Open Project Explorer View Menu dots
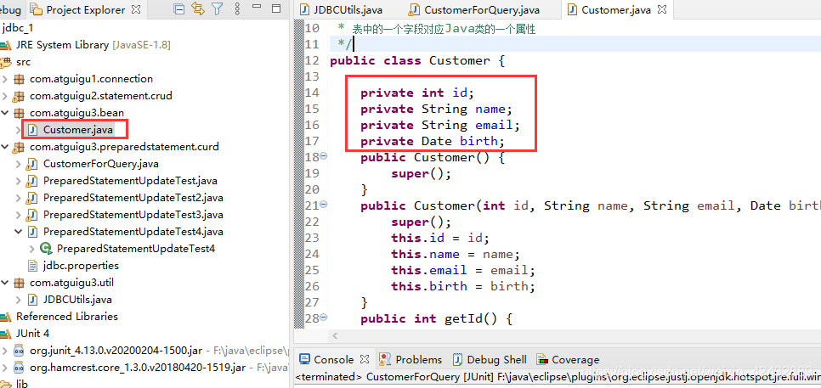The image size is (821, 388). [x=236, y=8]
